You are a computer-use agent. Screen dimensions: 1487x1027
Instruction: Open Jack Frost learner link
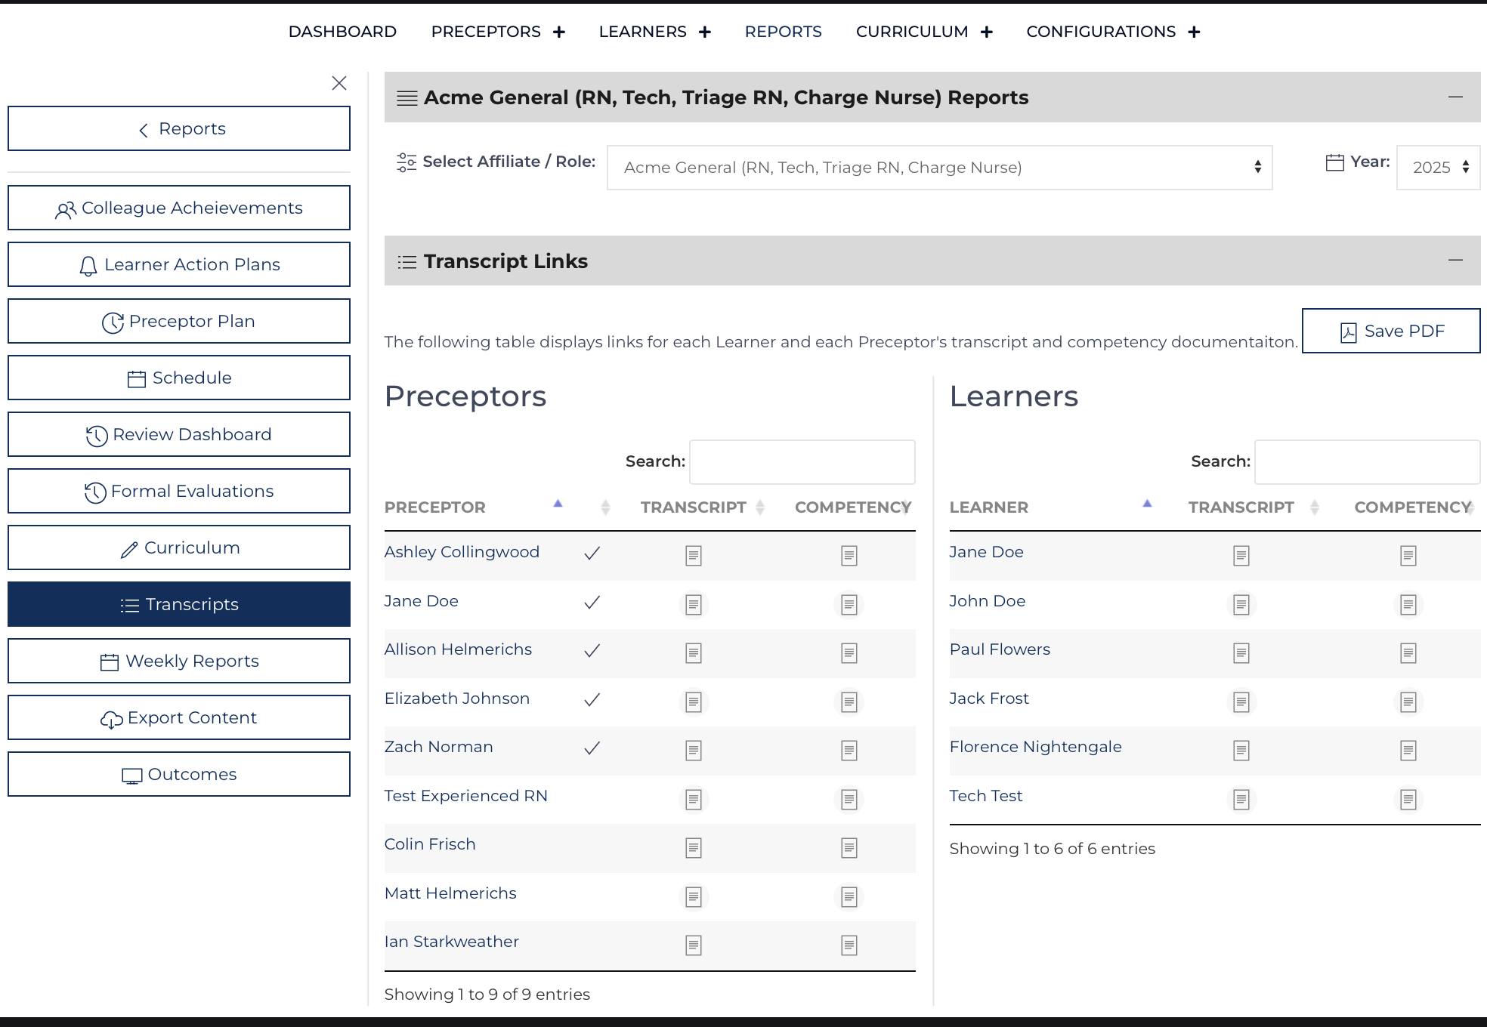click(x=989, y=699)
